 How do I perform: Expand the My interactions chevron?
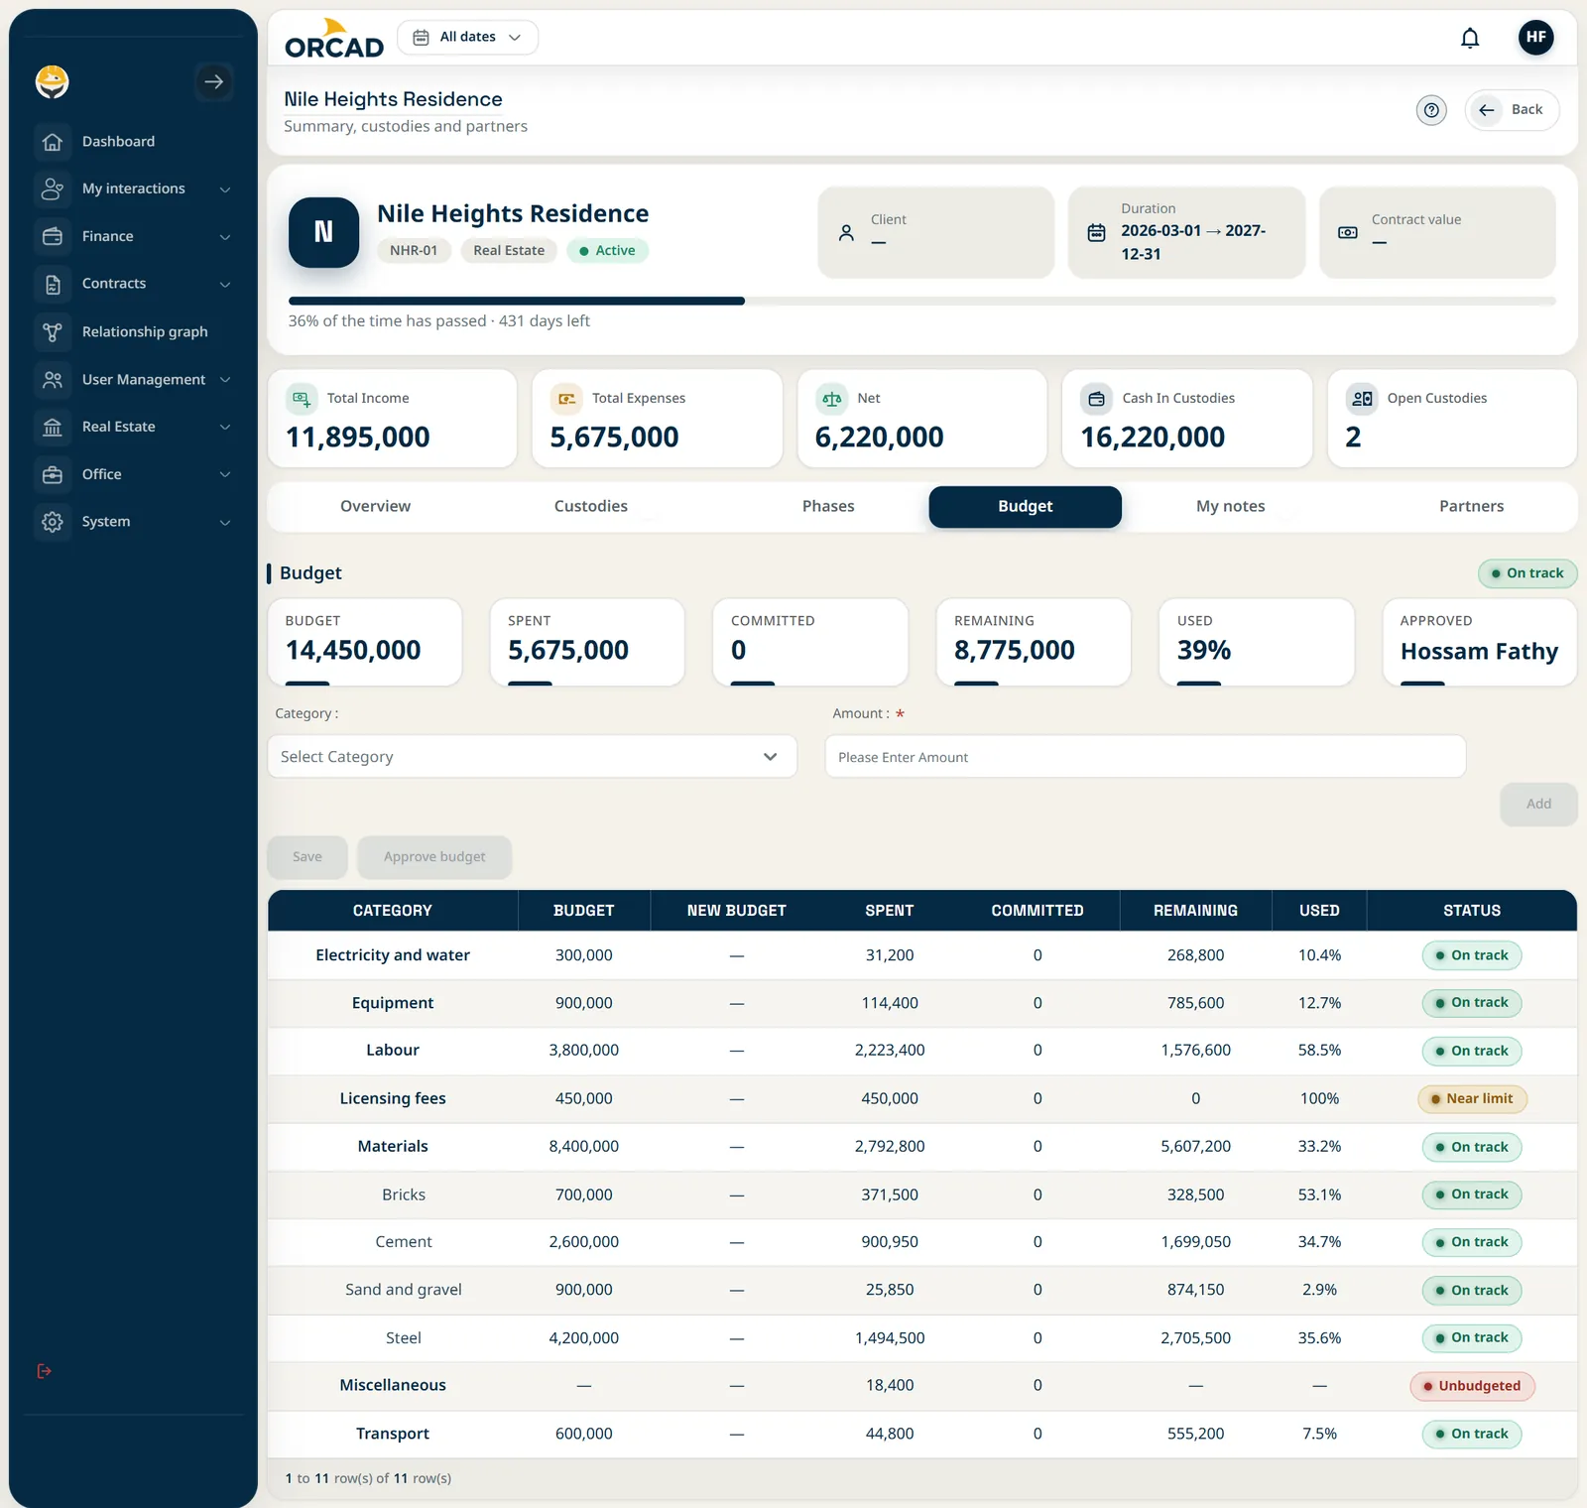(225, 189)
